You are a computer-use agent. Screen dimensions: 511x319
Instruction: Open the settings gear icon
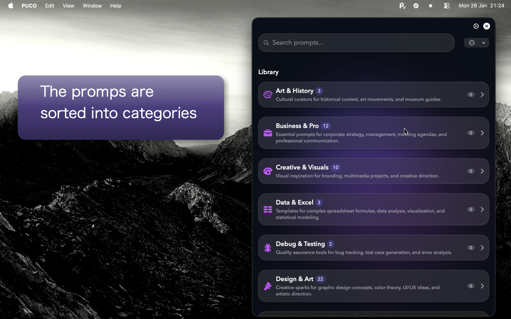point(476,26)
